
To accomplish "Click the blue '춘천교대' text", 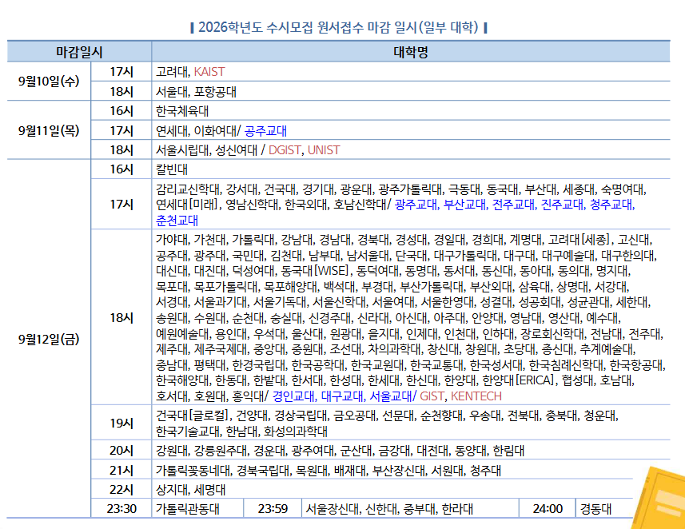I will coord(177,221).
